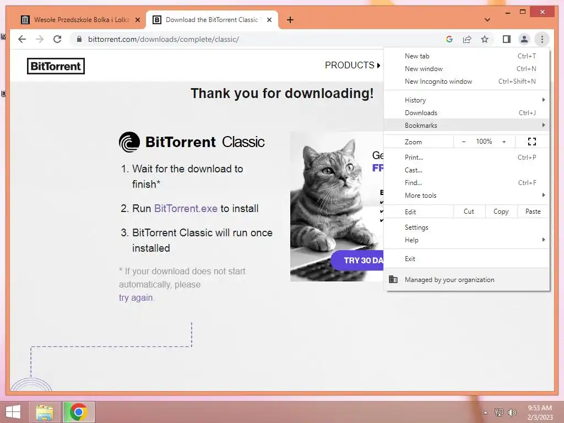Switch to Wesołe Przedszkole Bolka i Lolka tab

[80, 20]
